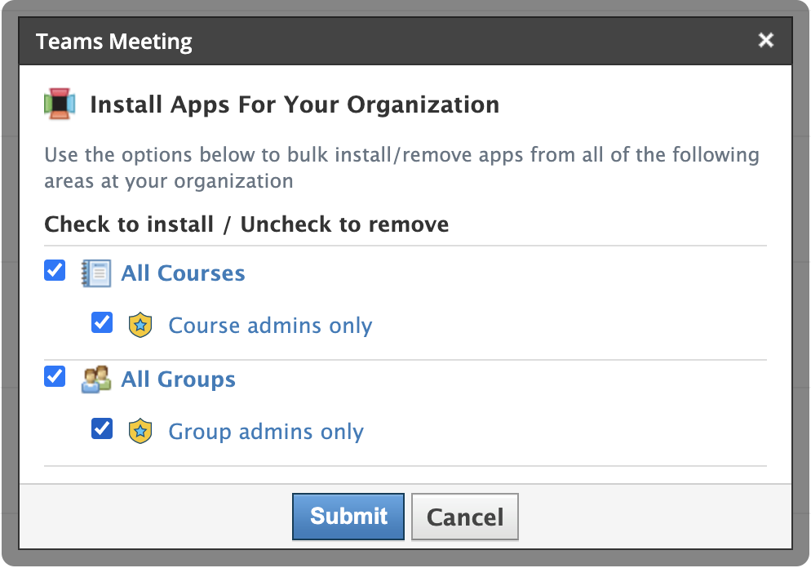Uncheck the All Groups checkbox

[55, 377]
